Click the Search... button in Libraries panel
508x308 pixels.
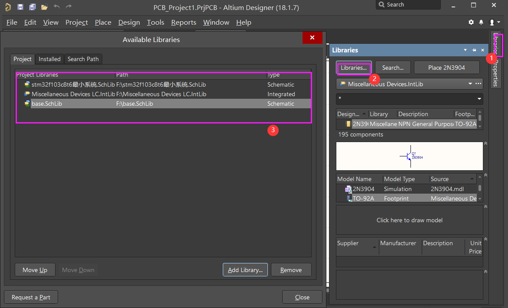coord(393,68)
